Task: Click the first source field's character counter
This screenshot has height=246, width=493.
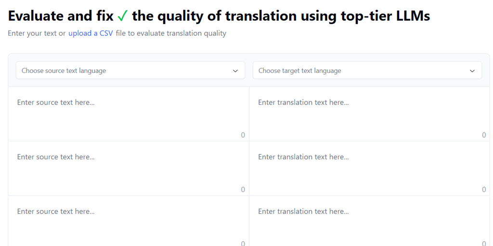Action: (x=243, y=135)
